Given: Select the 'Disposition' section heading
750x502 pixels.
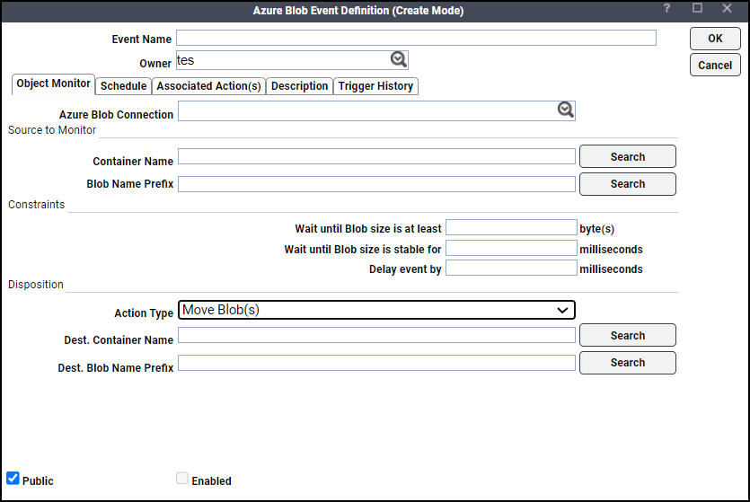Looking at the screenshot, I should [x=36, y=285].
